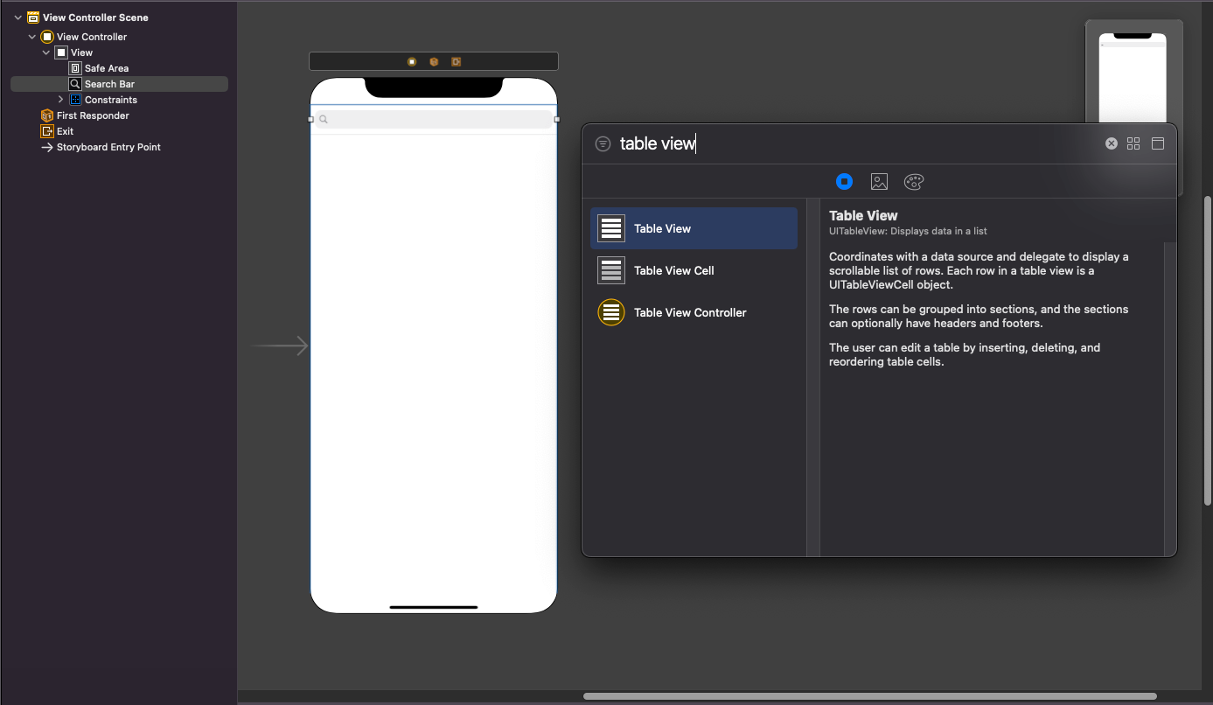Click the Table View title in the description pane

tap(863, 215)
